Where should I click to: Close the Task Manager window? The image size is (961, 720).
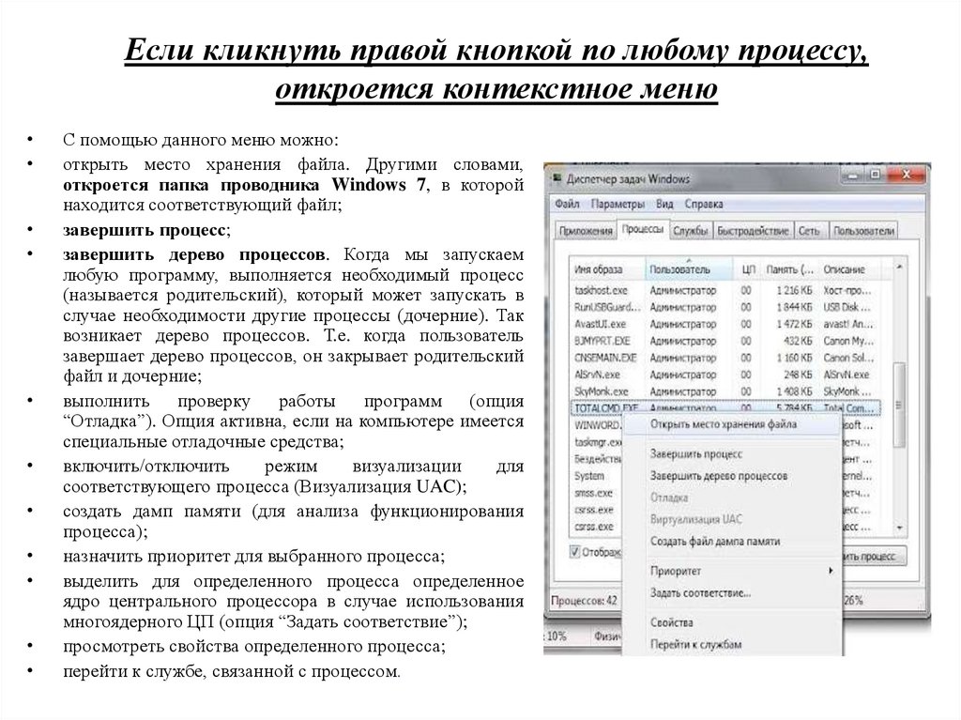coord(907,175)
